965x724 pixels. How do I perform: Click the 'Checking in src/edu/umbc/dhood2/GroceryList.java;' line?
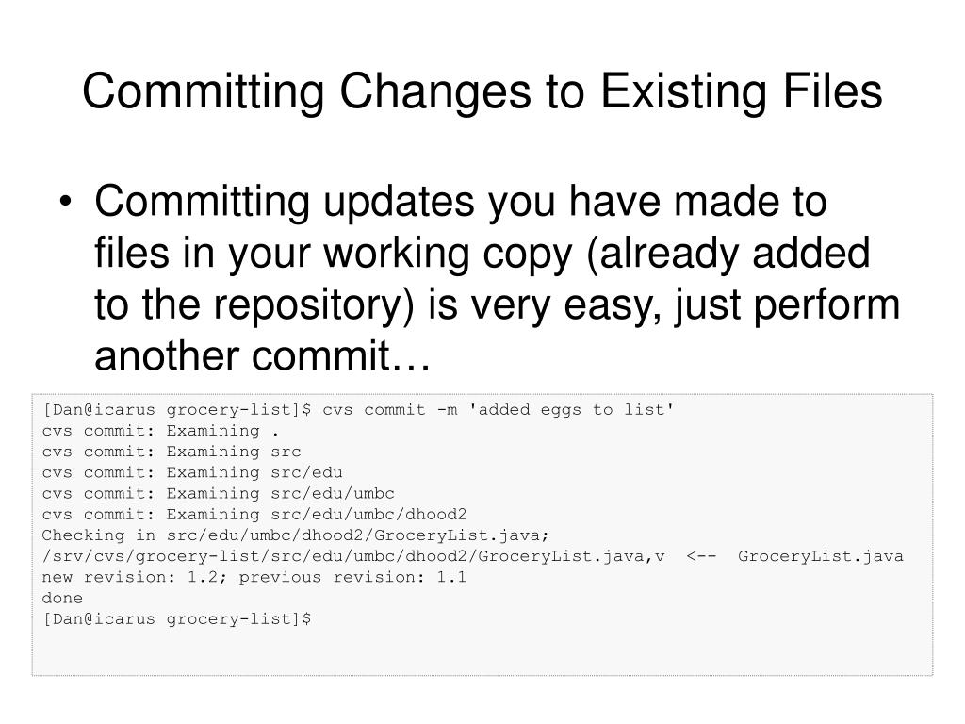(295, 535)
